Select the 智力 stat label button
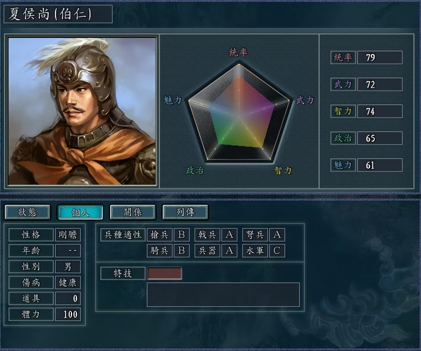The image size is (421, 351). (x=343, y=111)
